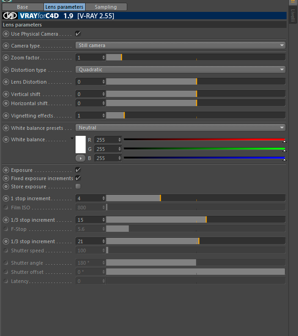Click the Lens Distortion slider bar

(195, 82)
